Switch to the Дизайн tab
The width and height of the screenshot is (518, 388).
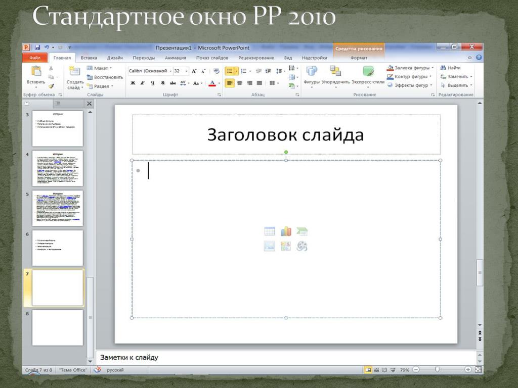115,58
